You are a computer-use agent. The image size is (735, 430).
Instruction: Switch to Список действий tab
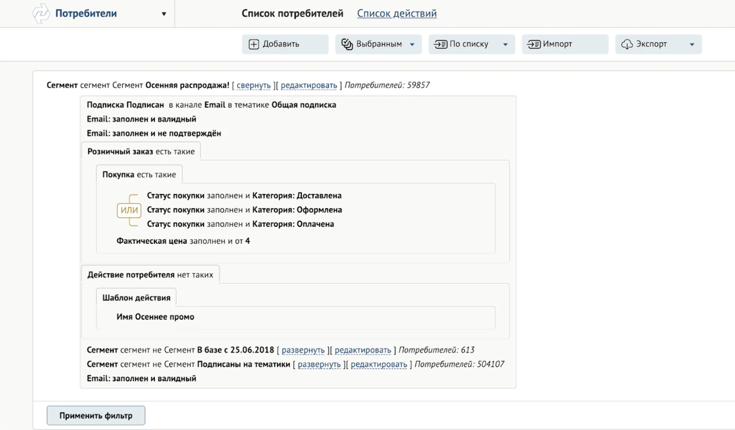[397, 13]
